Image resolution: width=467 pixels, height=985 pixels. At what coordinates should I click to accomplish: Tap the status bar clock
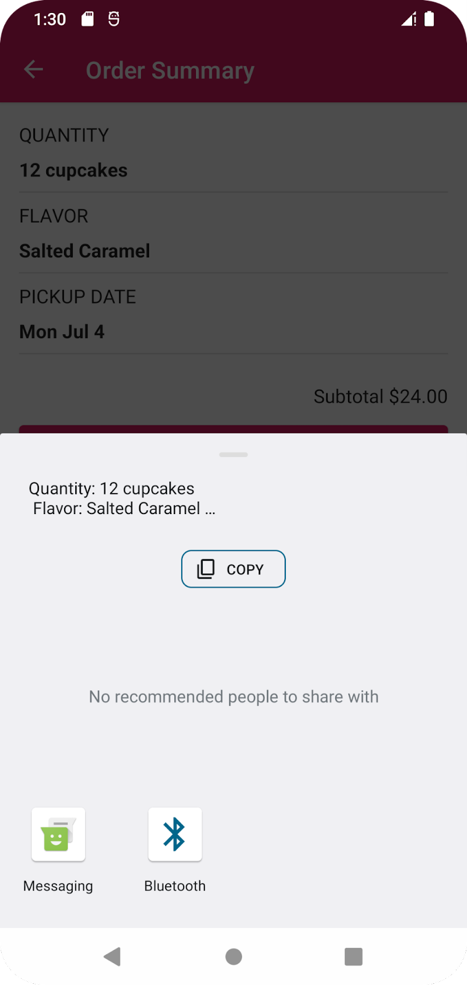point(50,19)
